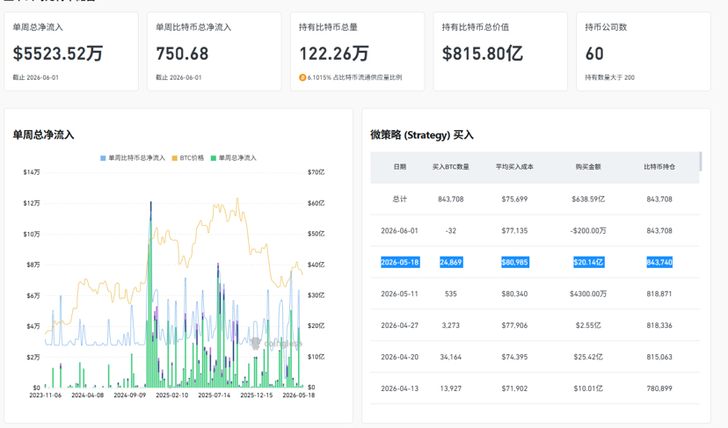Toggle the blue 单周比特币总净流入 legend item

coord(133,158)
